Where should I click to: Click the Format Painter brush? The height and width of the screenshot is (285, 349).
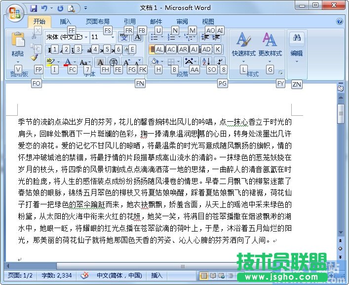click(35, 57)
